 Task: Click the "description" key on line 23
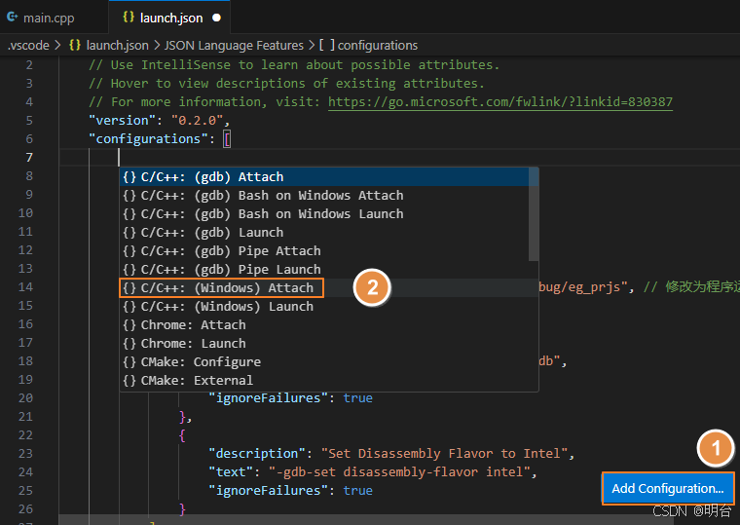coord(257,453)
